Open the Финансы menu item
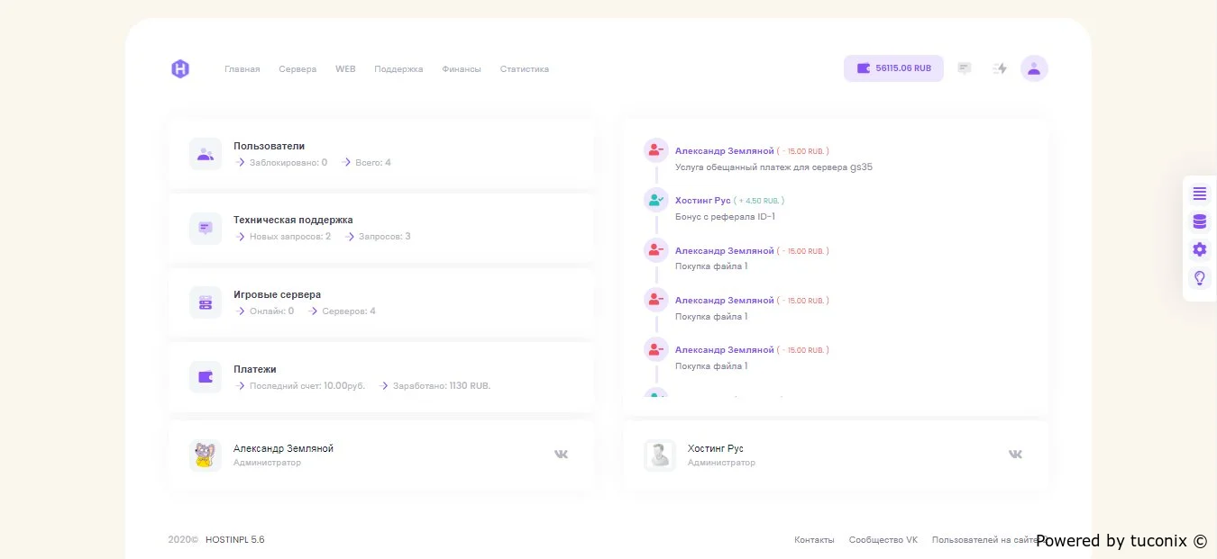This screenshot has width=1217, height=559. [462, 69]
